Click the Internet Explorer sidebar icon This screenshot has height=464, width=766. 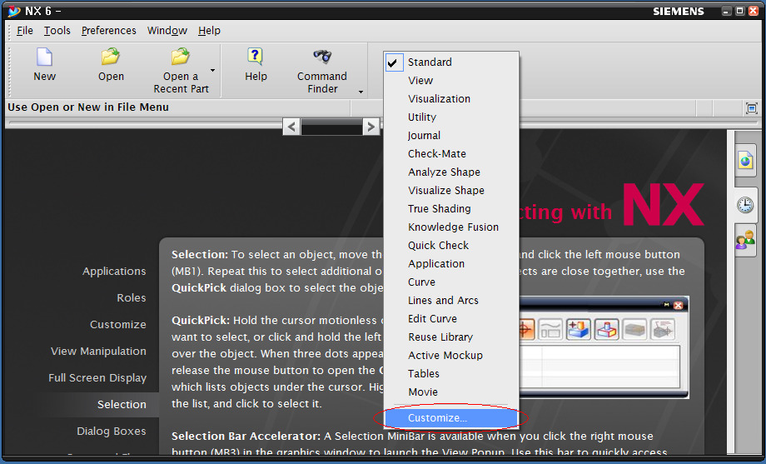pyautogui.click(x=745, y=161)
